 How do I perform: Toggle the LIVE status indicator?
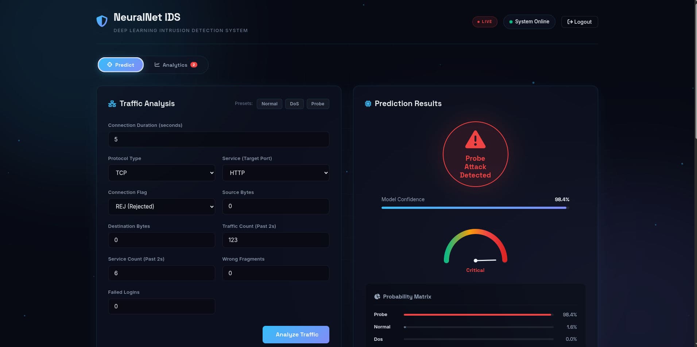(x=485, y=22)
